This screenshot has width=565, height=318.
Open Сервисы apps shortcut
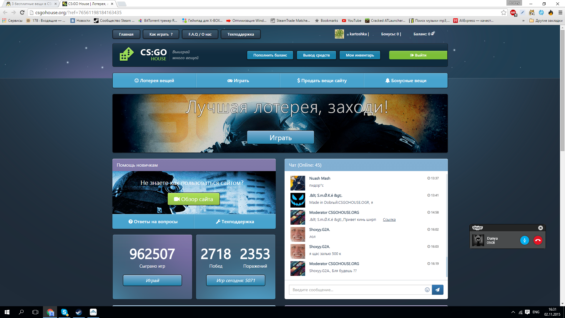tap(12, 21)
